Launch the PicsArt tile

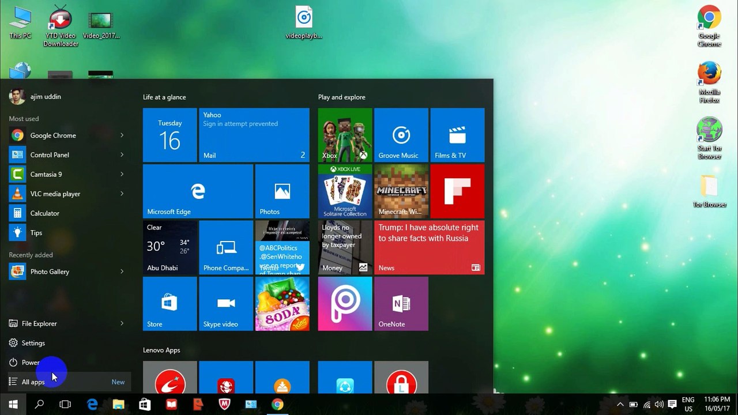(x=345, y=304)
